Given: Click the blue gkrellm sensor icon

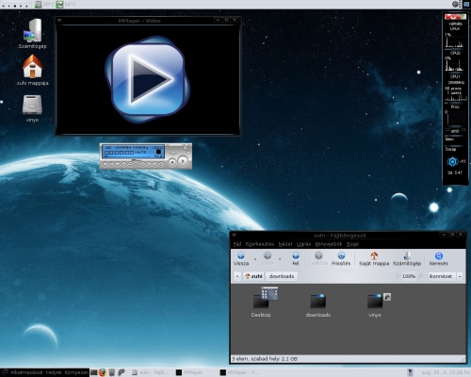Looking at the screenshot, I should (x=452, y=162).
